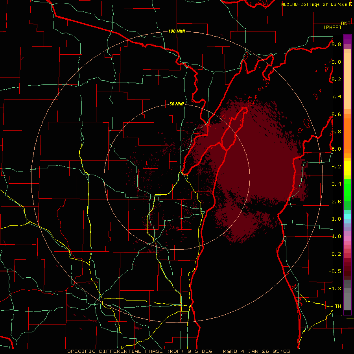Click the yellow segment of the color bar

pyautogui.click(x=347, y=168)
